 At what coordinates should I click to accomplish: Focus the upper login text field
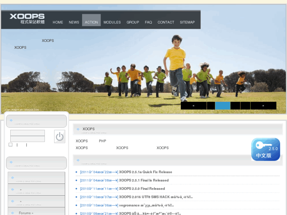[28, 133]
